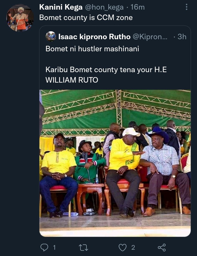Click "Bomet county is CCM zone" text
Viewport: 197px width, 256px height.
[86, 18]
